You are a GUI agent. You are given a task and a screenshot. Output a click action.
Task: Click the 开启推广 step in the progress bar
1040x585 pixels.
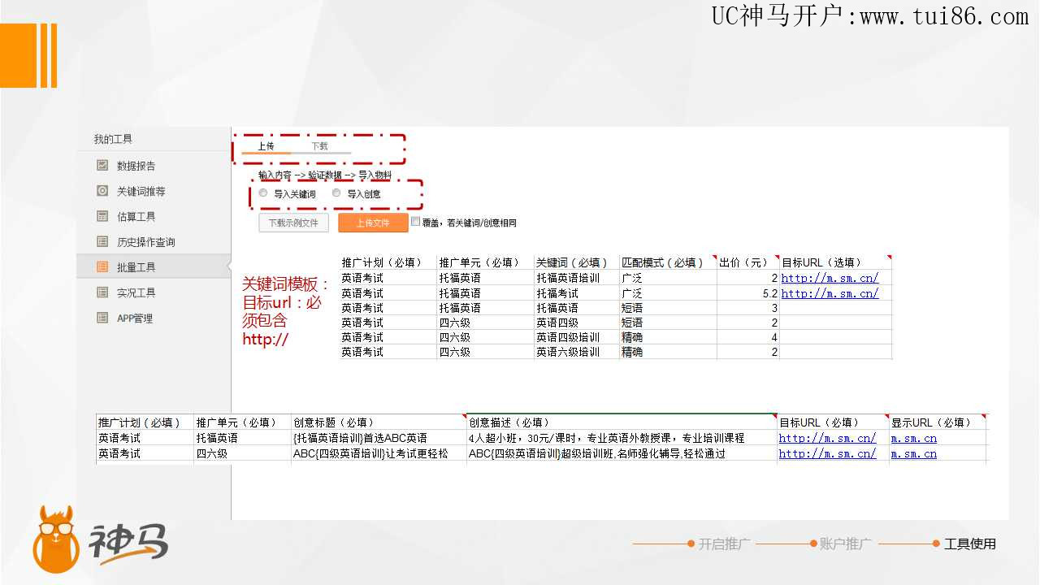[x=724, y=544]
